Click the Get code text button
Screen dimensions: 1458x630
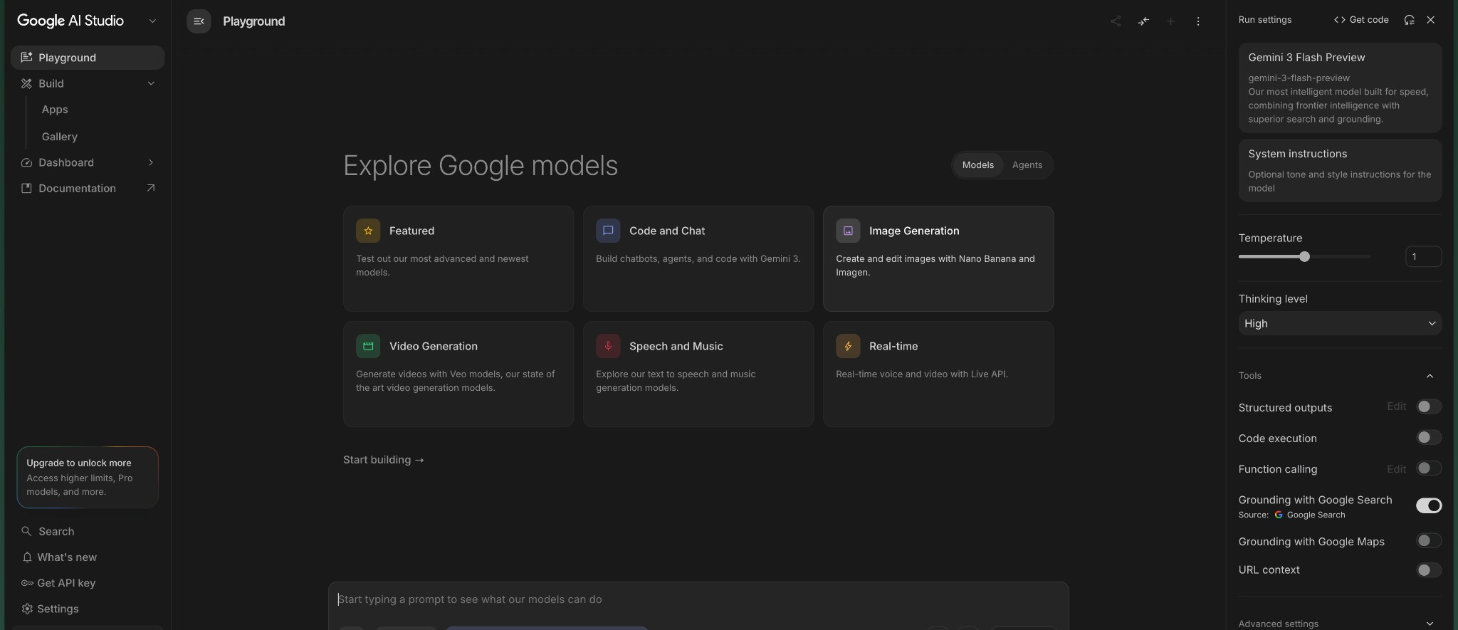tap(1368, 20)
